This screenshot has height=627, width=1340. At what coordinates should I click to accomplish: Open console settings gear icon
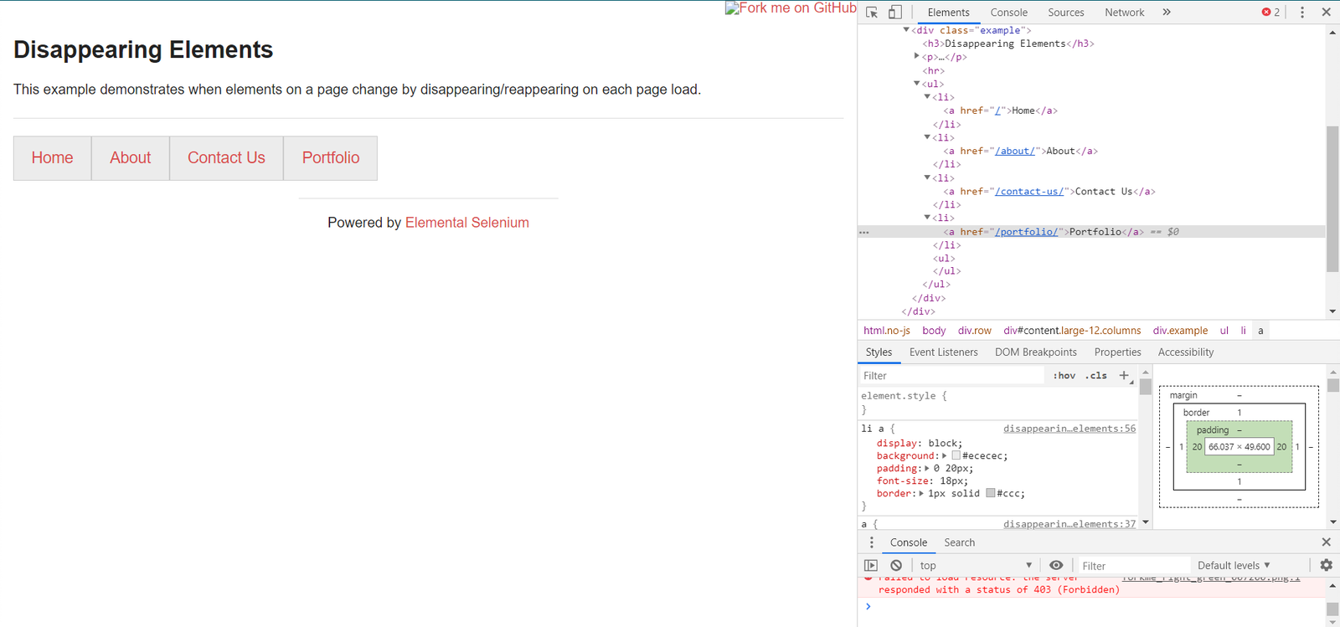tap(1326, 566)
